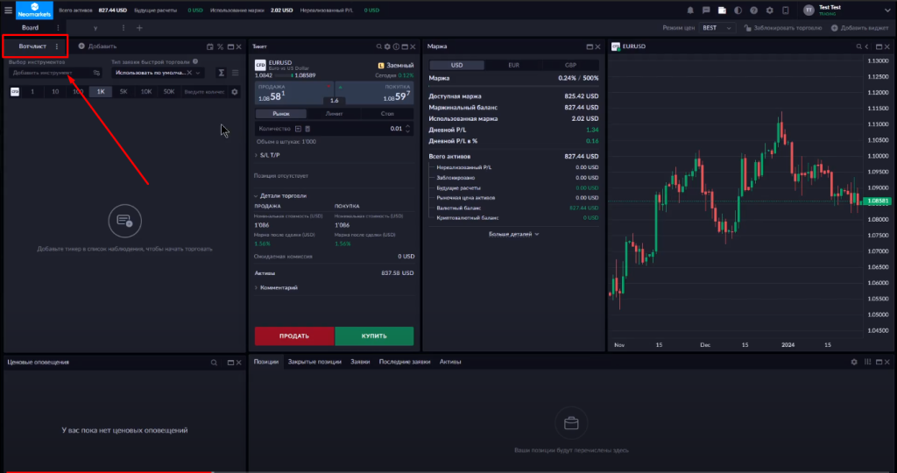The height and width of the screenshot is (473, 897).
Task: Expand the S/L T/P section
Action: (x=267, y=155)
